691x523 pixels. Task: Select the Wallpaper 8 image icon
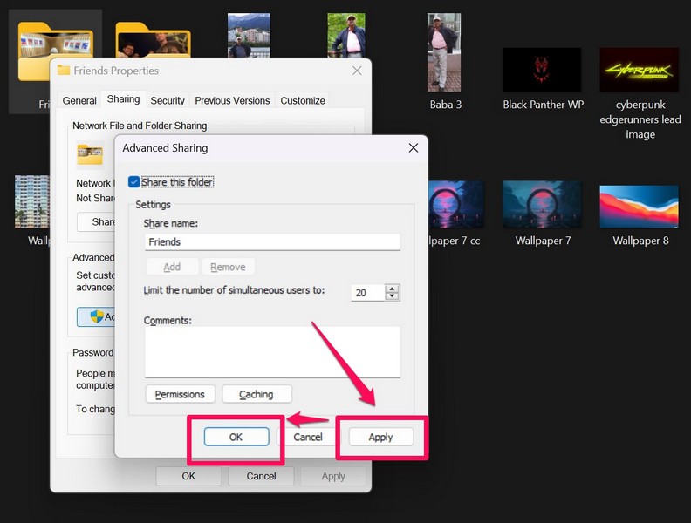[639, 206]
